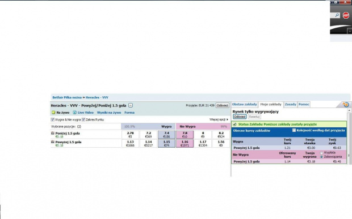
Task: Open Wyniki na żywo link
Action: tap(109, 113)
